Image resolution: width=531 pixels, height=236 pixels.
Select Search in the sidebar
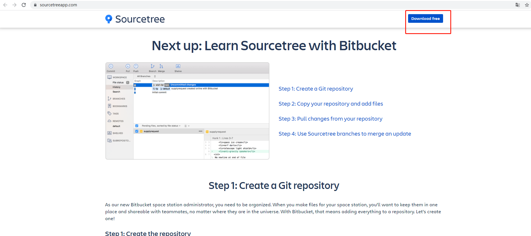point(116,92)
